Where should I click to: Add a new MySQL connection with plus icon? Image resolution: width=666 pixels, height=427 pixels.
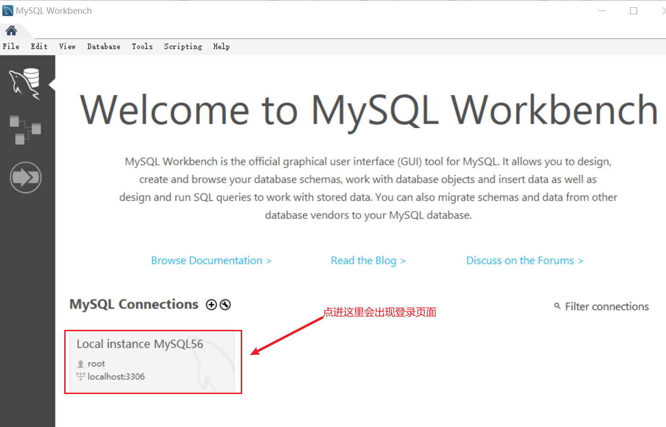211,305
